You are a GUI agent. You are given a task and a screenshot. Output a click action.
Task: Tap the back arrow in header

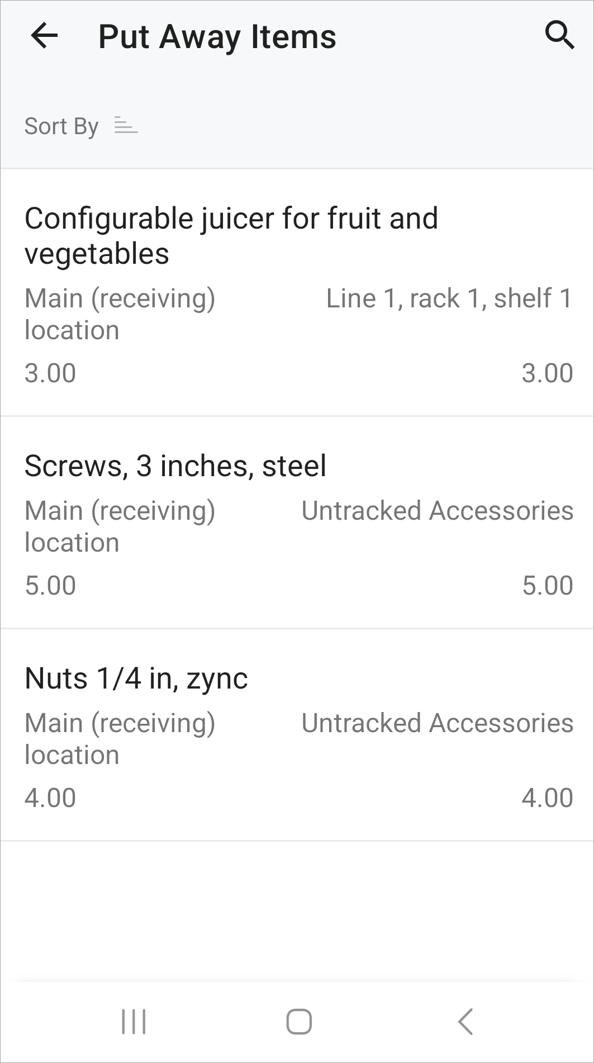(44, 36)
